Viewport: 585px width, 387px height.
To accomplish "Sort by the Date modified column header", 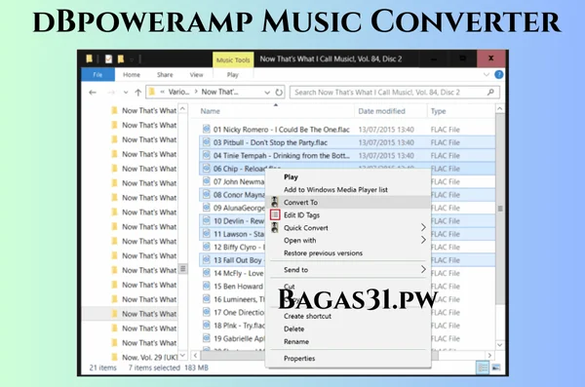I will pos(381,111).
